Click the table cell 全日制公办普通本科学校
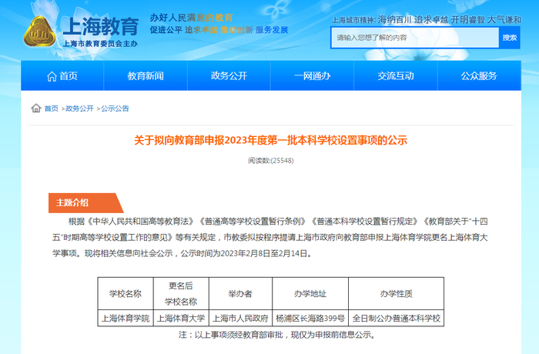Screen dimensions: 539x354 (396, 319)
